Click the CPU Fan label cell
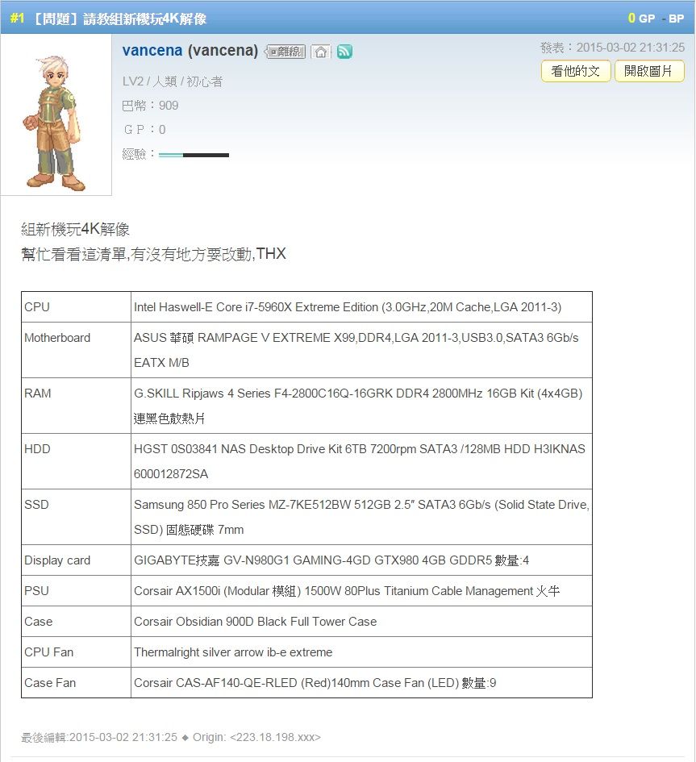Image resolution: width=696 pixels, height=762 pixels. [76, 652]
